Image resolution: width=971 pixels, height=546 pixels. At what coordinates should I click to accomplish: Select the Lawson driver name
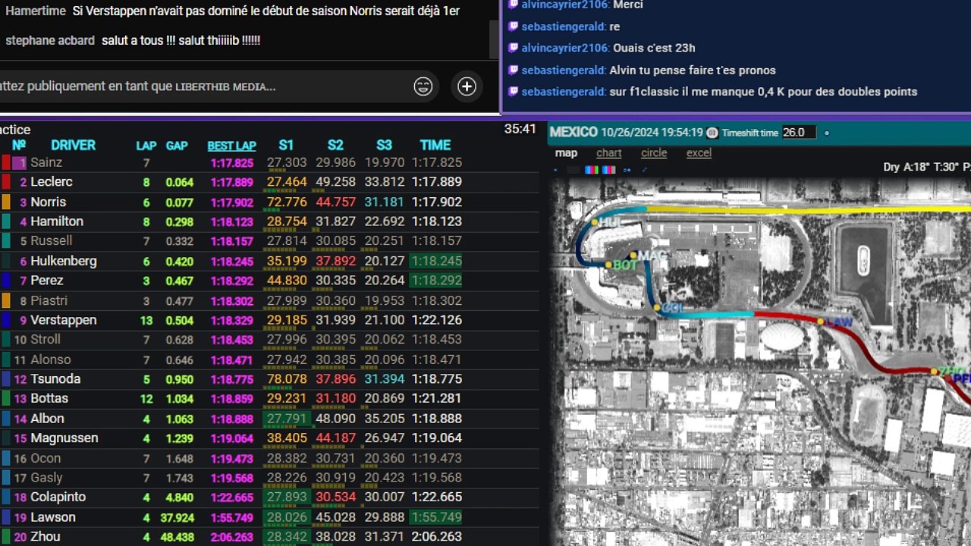[53, 517]
